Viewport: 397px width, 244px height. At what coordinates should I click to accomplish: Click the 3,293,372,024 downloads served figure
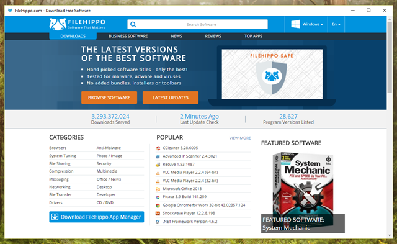point(110,116)
